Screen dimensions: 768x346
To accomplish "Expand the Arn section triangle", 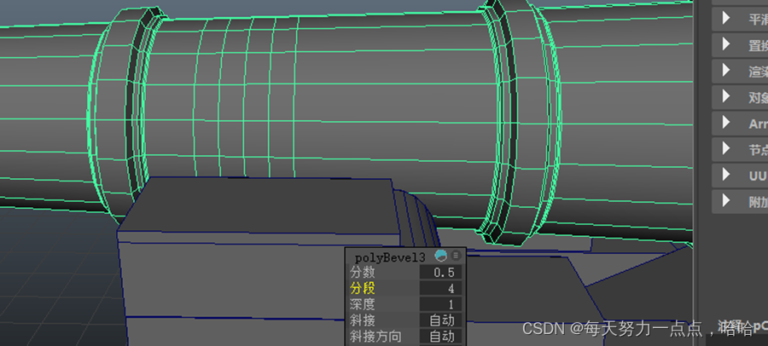I will click(x=726, y=123).
